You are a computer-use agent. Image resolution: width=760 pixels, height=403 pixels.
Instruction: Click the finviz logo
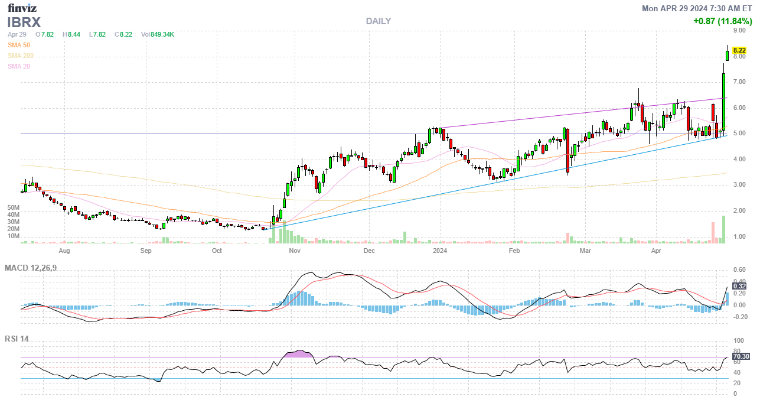click(x=22, y=8)
